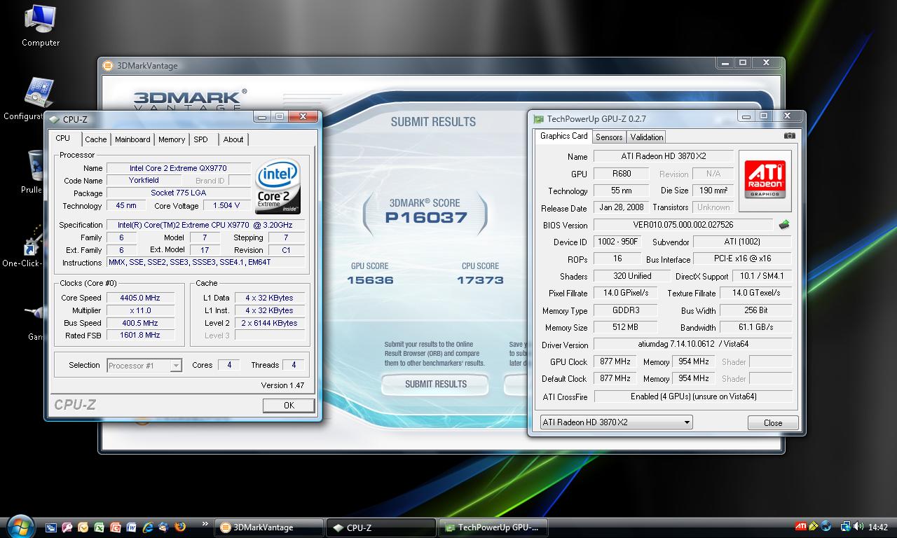The image size is (897, 538).
Task: Click the GPU-Z title bar icon
Action: (x=538, y=119)
